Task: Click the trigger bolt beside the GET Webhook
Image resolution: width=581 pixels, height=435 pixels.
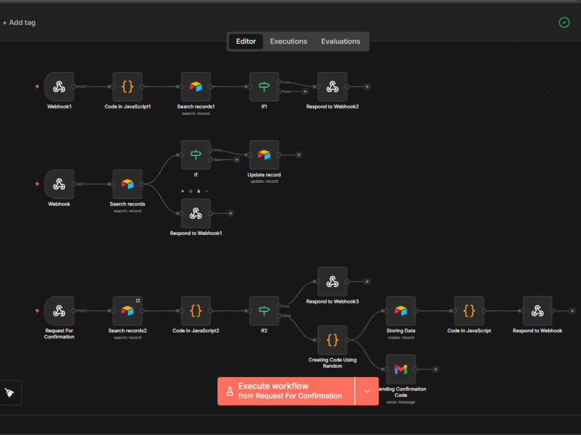Action: pos(37,184)
